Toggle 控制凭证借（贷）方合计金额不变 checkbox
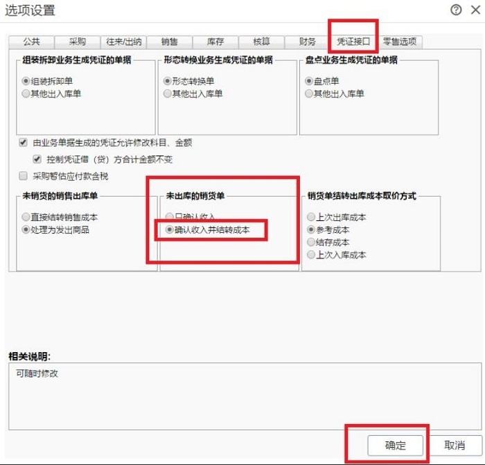 (37, 159)
